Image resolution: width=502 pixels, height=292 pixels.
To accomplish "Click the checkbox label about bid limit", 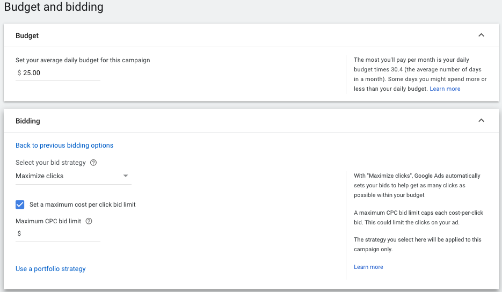I will point(83,205).
